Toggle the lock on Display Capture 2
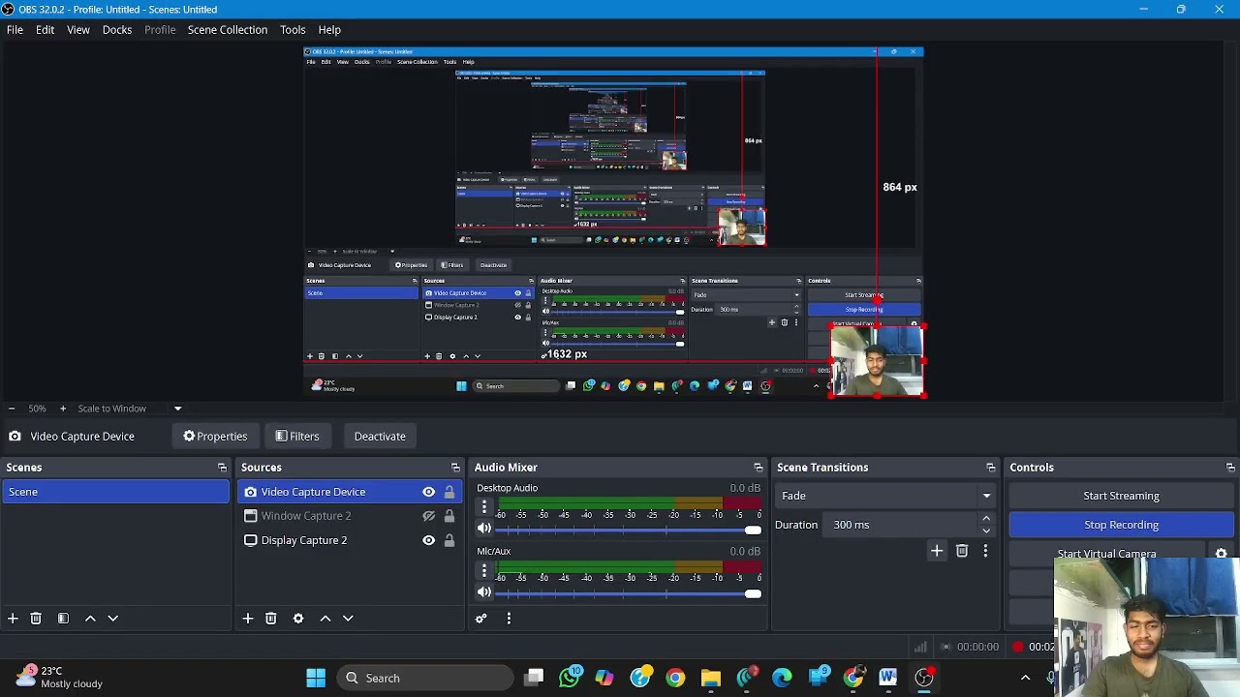The height and width of the screenshot is (697, 1240). [449, 540]
